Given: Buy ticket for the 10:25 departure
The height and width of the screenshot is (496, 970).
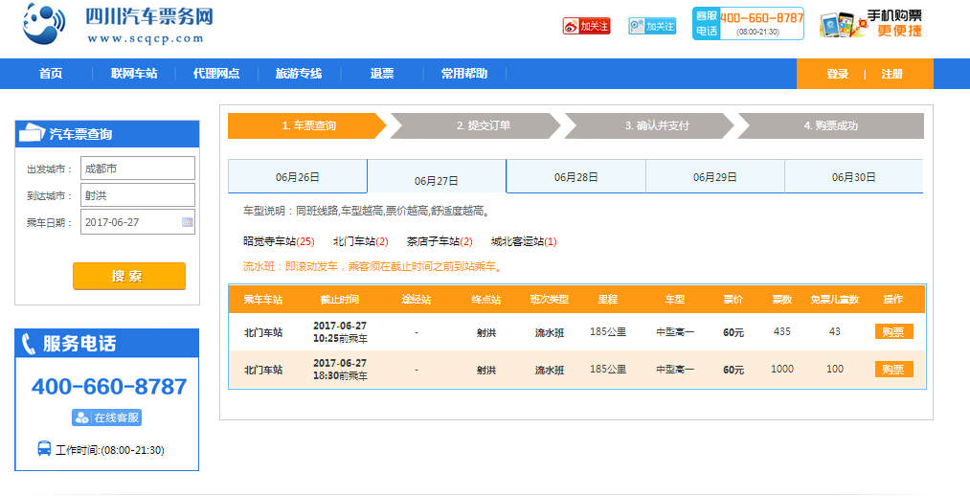Looking at the screenshot, I should [x=893, y=332].
